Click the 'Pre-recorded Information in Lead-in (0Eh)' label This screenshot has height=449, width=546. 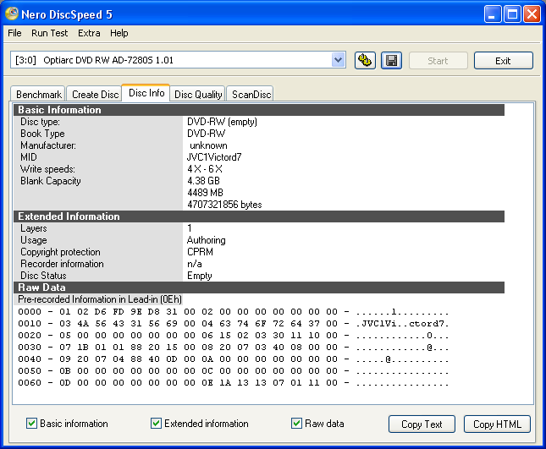click(100, 299)
